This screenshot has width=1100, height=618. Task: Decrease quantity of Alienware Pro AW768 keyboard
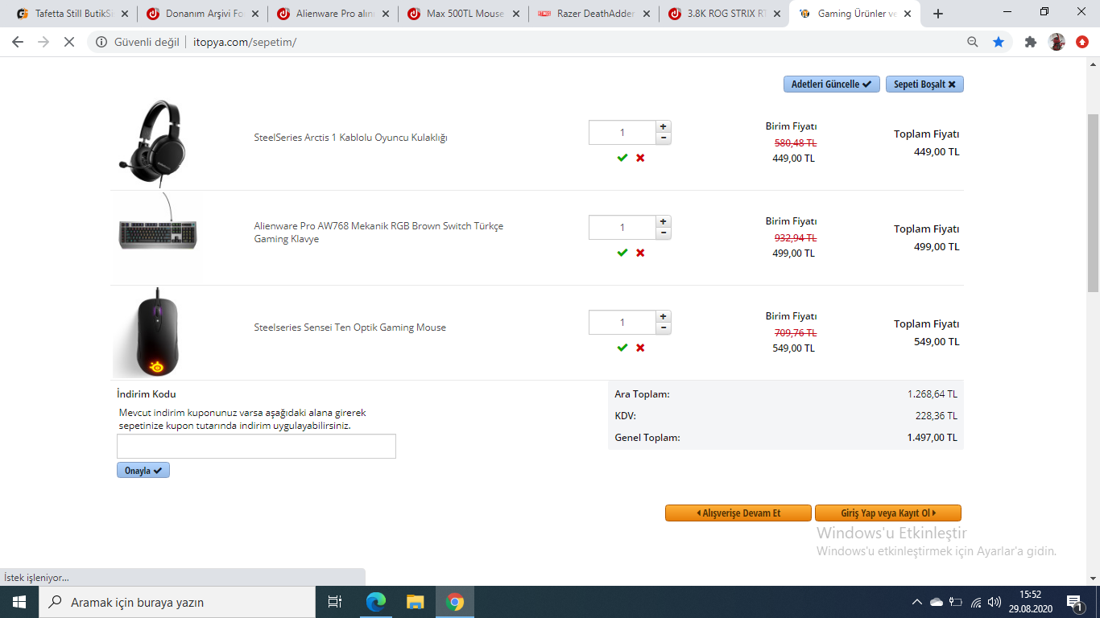[664, 233]
